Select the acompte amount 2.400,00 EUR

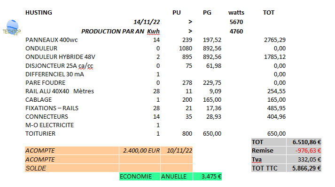tap(140, 151)
